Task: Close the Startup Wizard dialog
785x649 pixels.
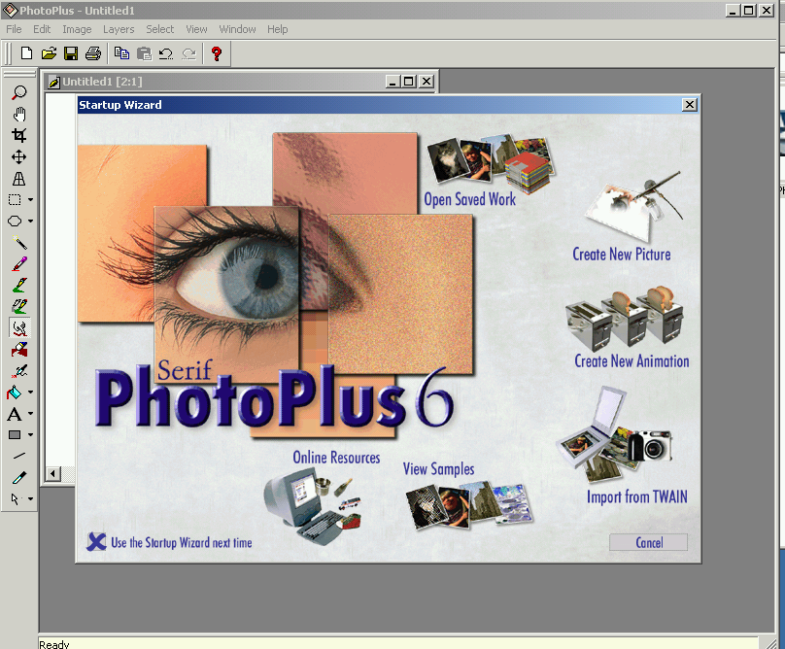Action: 690,104
